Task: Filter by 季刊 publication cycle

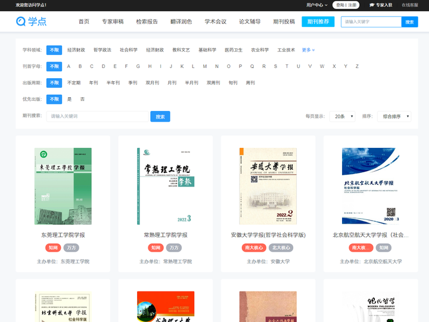Action: pyautogui.click(x=133, y=83)
